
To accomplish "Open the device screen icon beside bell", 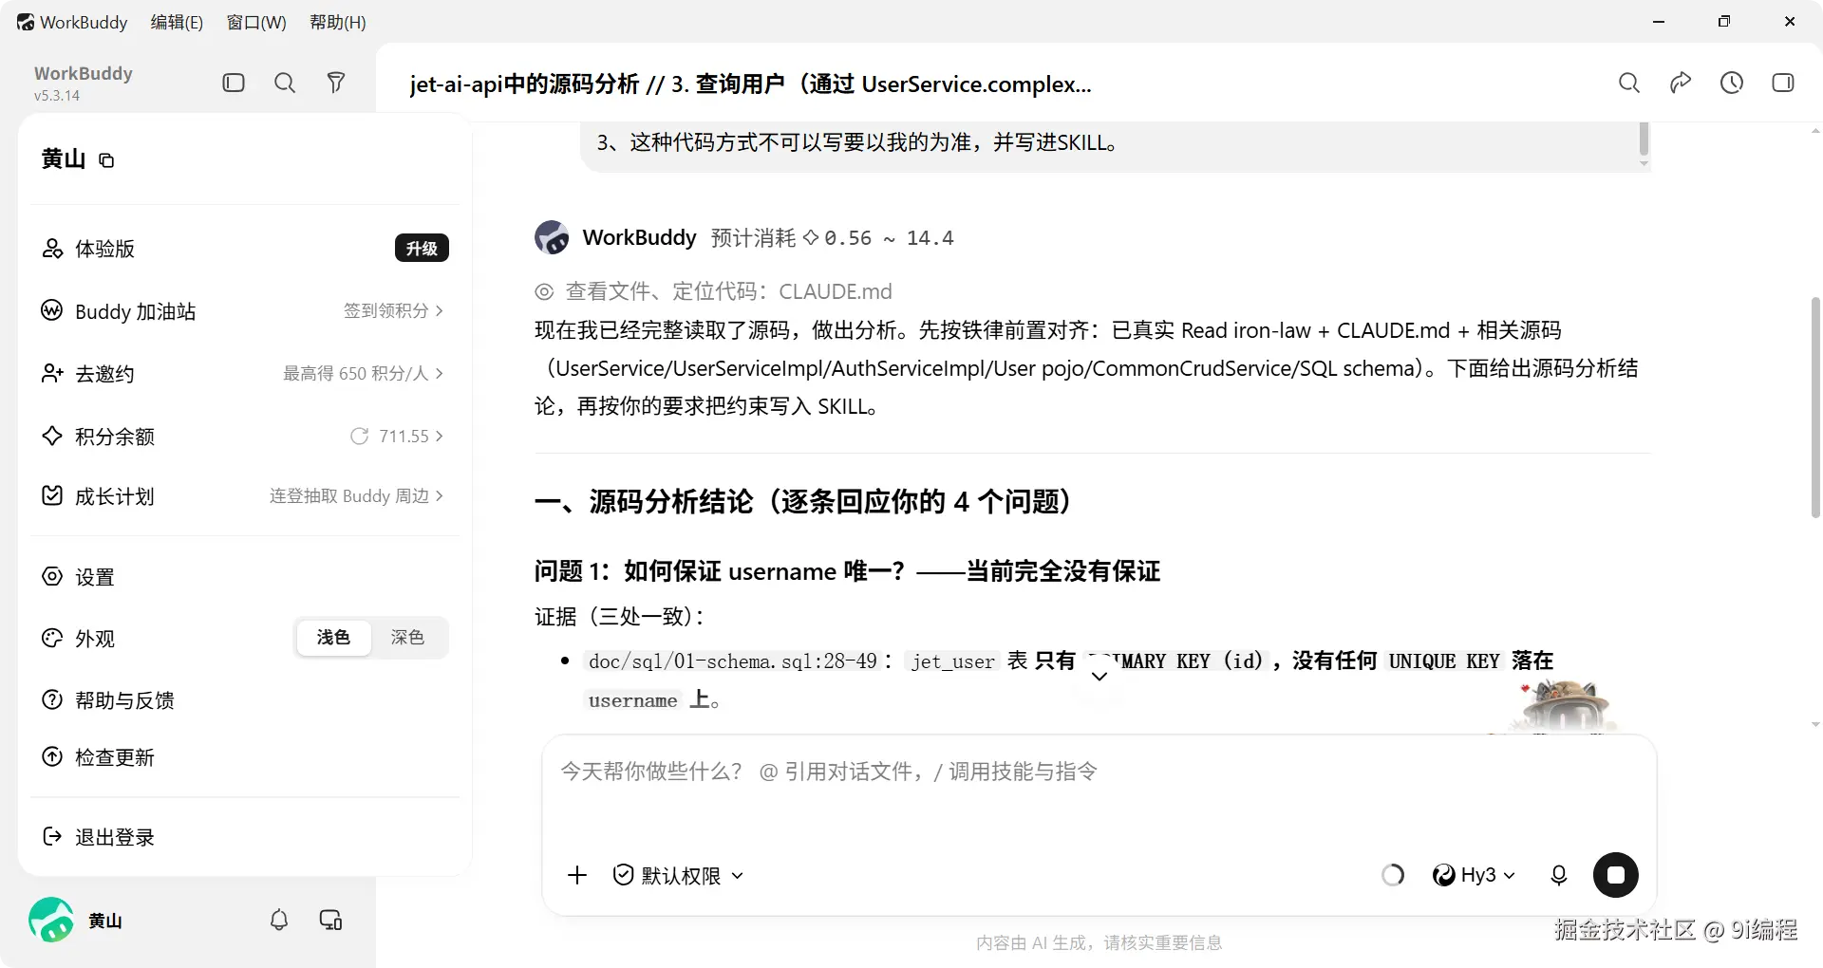I will click(x=330, y=920).
